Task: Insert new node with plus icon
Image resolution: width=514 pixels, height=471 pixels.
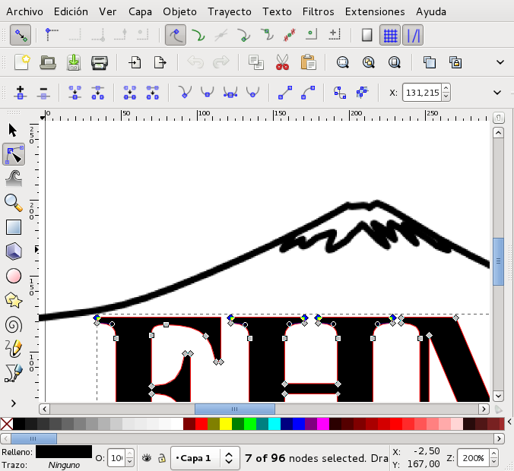Action: click(x=21, y=93)
